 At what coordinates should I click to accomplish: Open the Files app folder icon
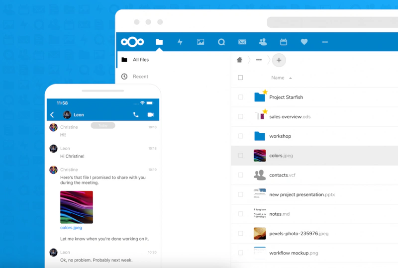[x=159, y=42]
